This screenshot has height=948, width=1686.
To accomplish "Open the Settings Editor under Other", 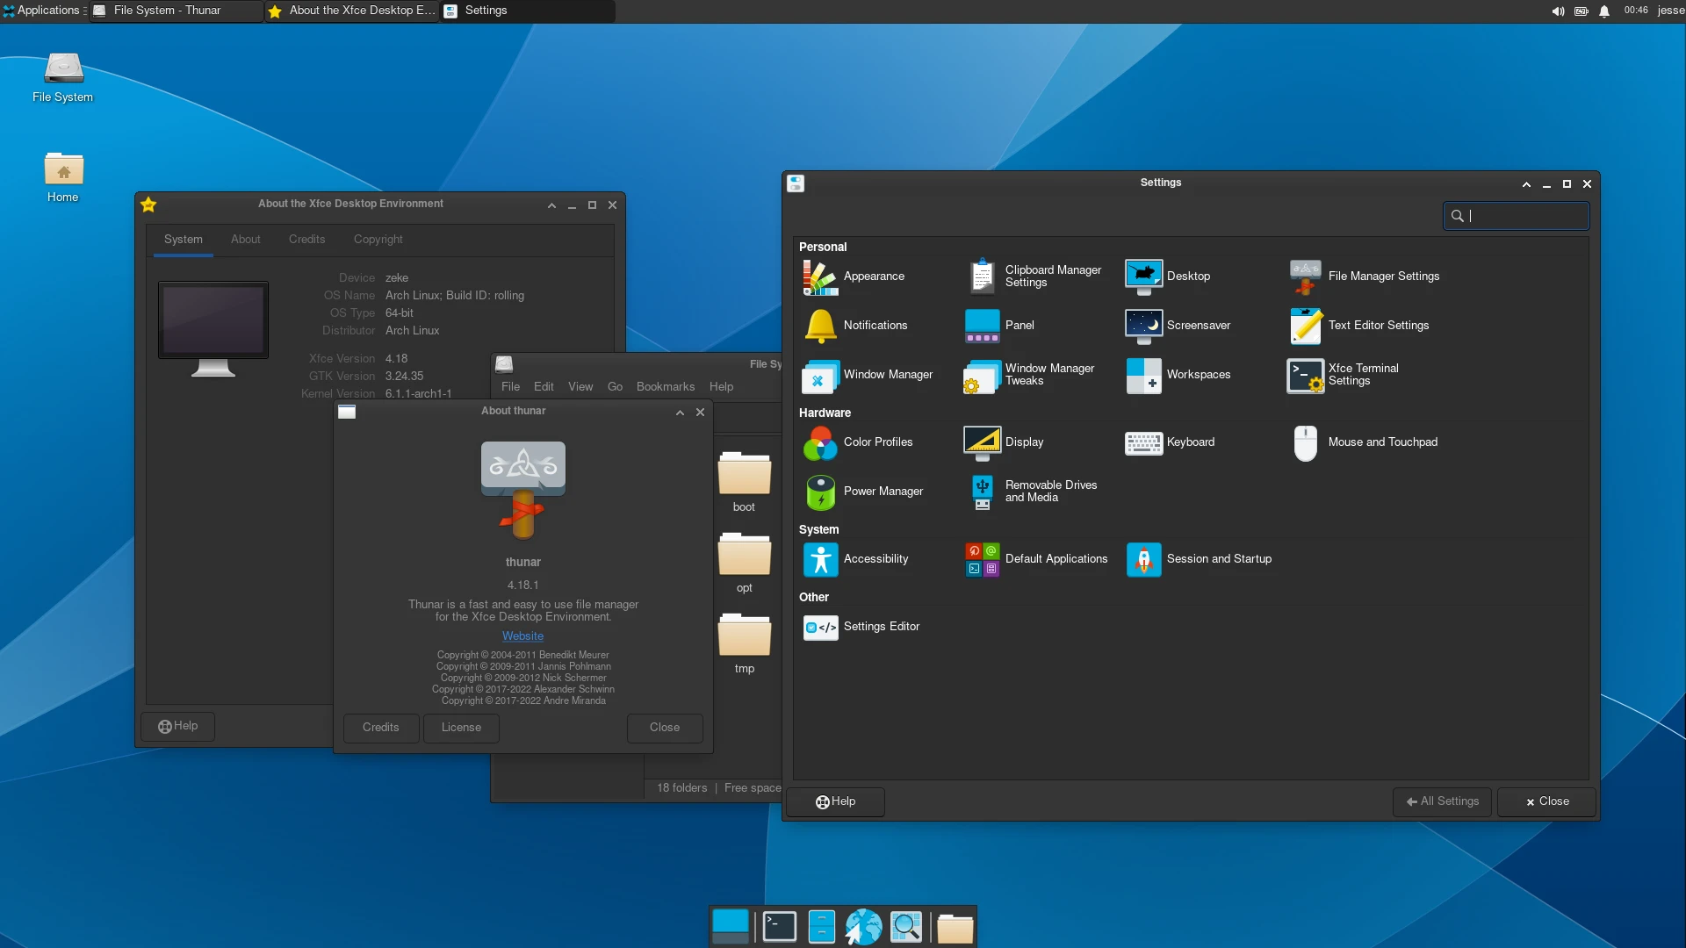I will pyautogui.click(x=882, y=627).
